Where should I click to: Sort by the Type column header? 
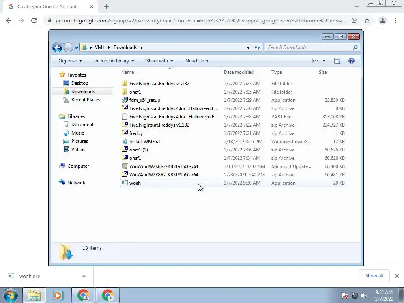pyautogui.click(x=292, y=72)
